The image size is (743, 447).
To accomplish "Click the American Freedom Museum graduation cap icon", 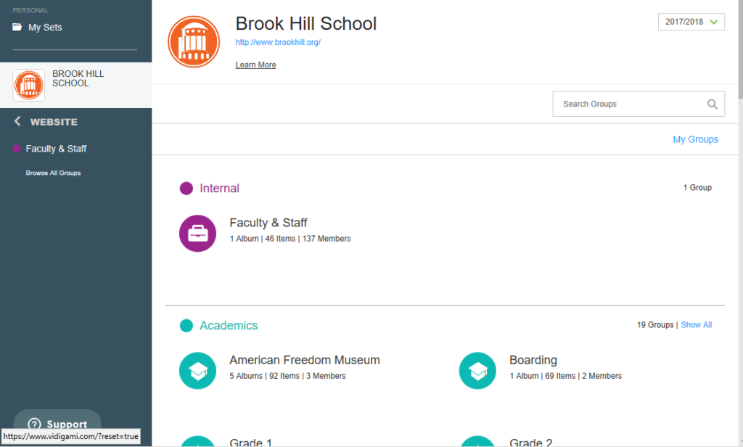I will (197, 371).
